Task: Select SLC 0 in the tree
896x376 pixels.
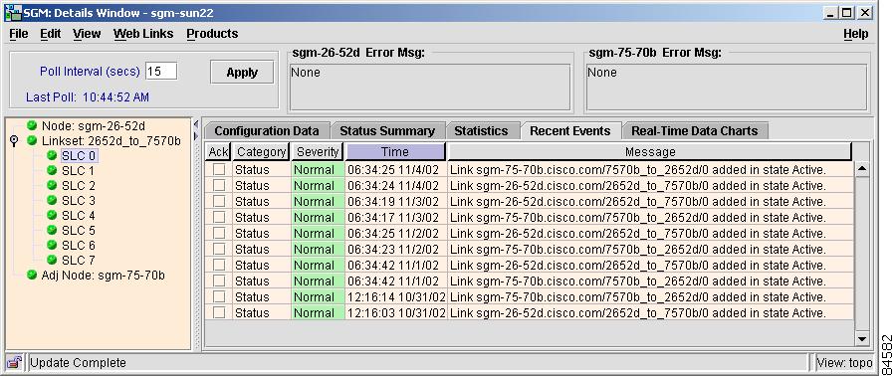Action: coord(79,156)
